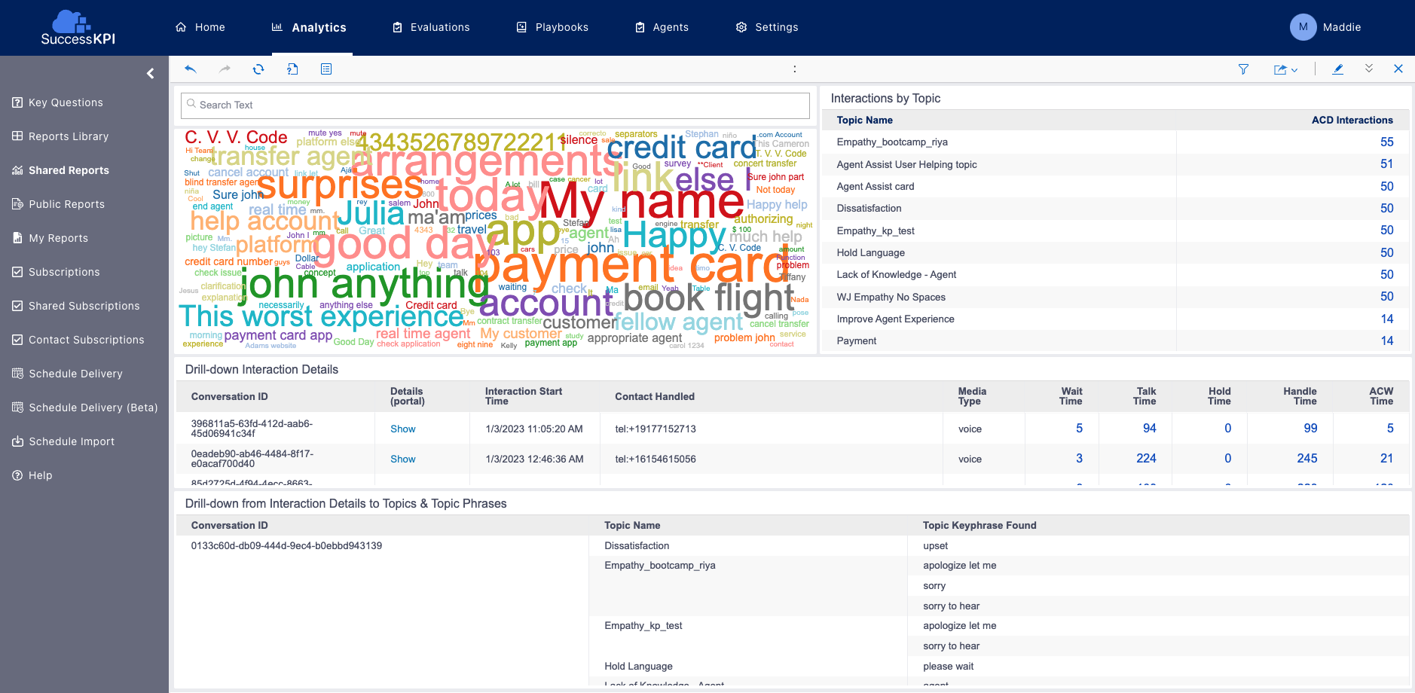Open the filter funnel icon
This screenshot has width=1415, height=693.
click(1243, 69)
